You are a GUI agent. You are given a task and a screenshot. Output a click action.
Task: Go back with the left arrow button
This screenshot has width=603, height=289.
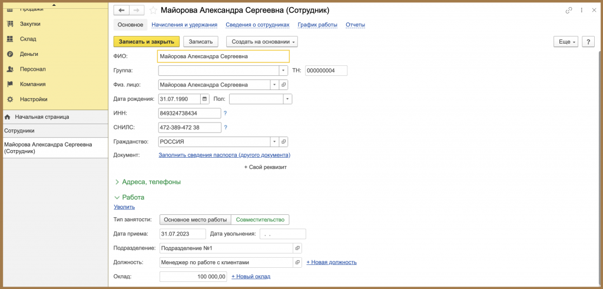click(x=121, y=11)
